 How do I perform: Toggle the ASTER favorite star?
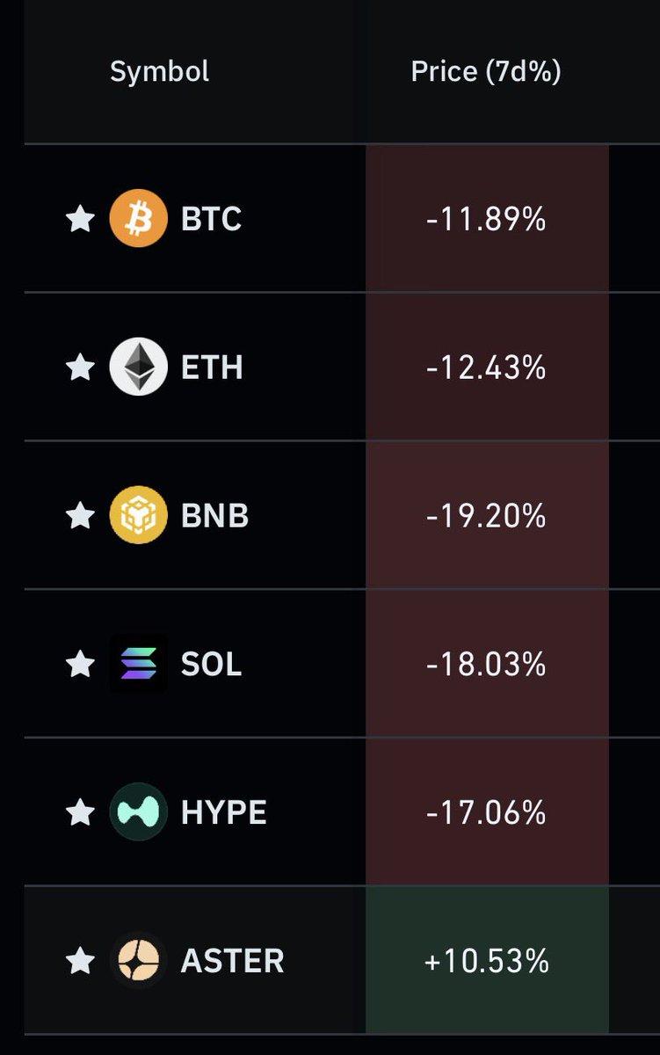point(80,960)
